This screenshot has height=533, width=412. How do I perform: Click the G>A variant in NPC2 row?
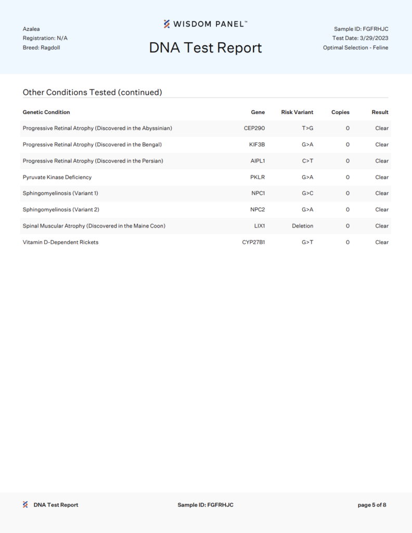pos(308,209)
